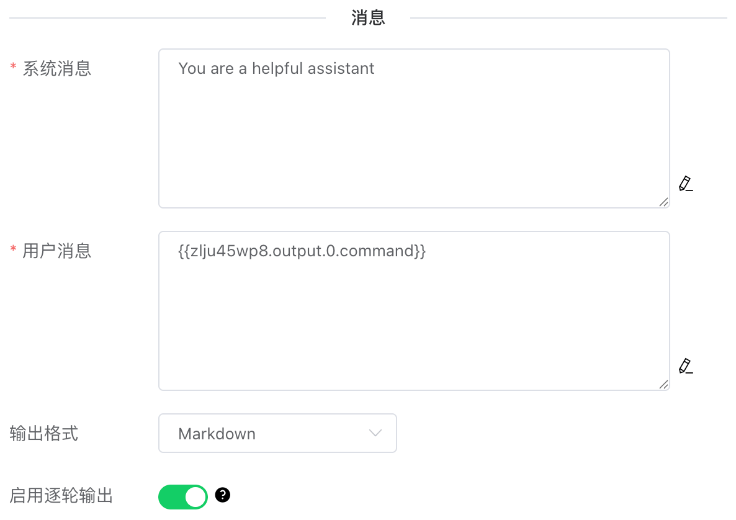736x520 pixels.
Task: Click the 系统消息 field label
Action: (x=57, y=68)
